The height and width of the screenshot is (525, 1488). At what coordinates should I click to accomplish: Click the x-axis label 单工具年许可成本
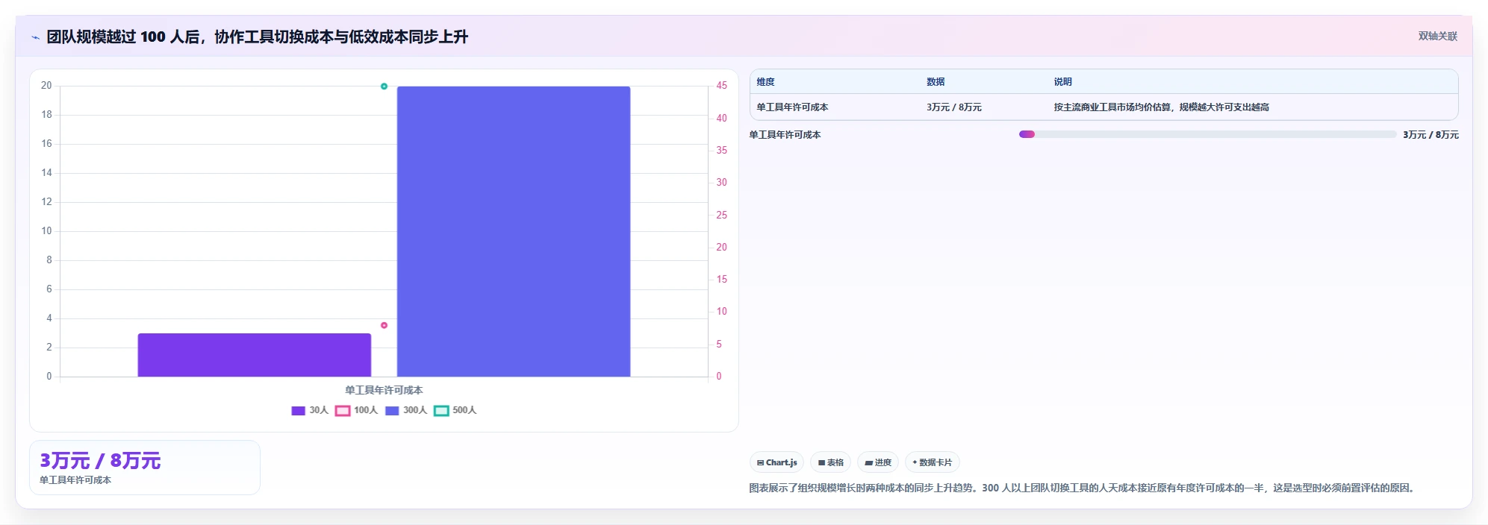point(384,390)
